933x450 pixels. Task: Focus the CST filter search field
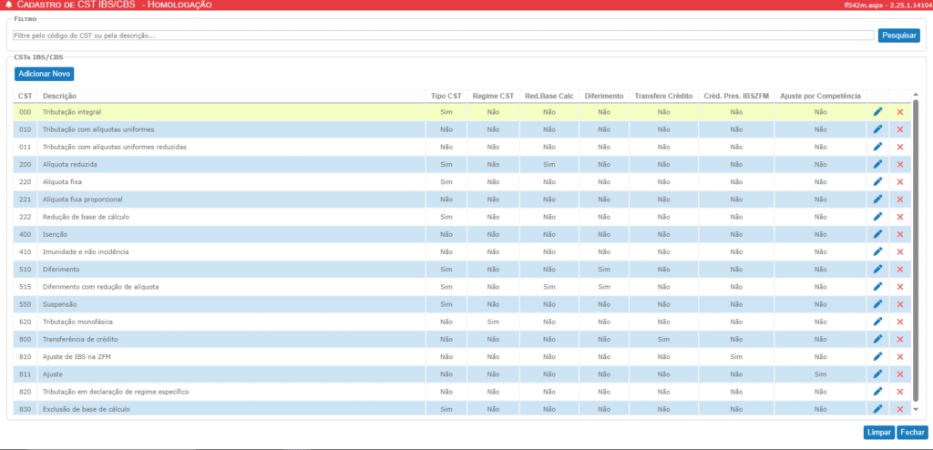[444, 36]
